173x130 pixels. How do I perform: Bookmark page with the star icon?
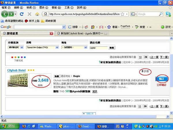(122, 14)
